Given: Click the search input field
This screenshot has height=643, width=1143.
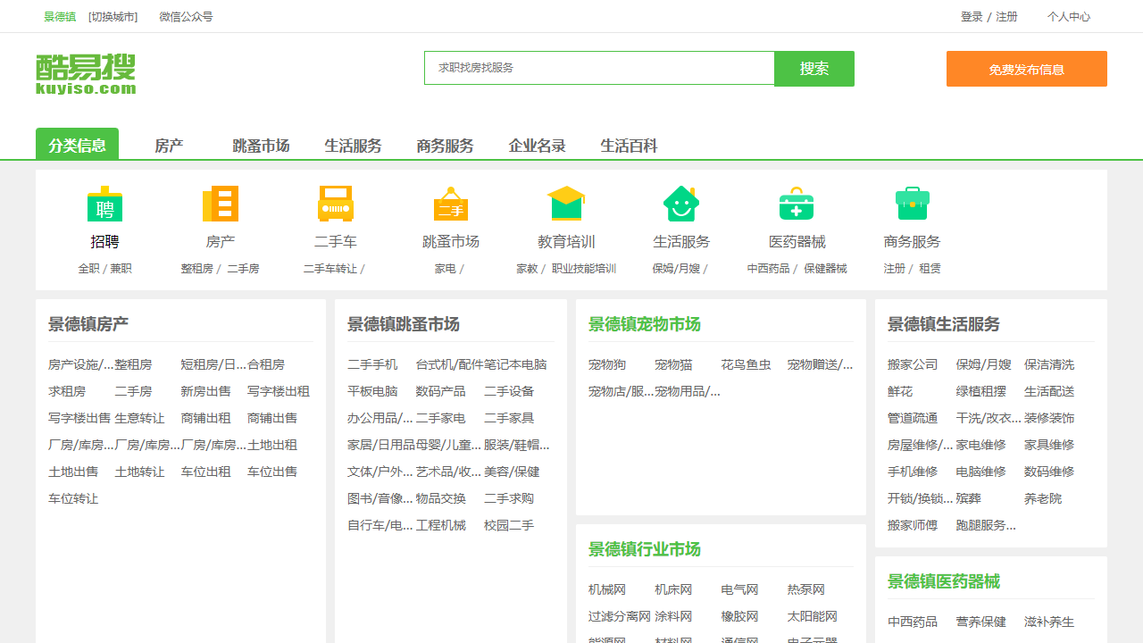Looking at the screenshot, I should 598,68.
